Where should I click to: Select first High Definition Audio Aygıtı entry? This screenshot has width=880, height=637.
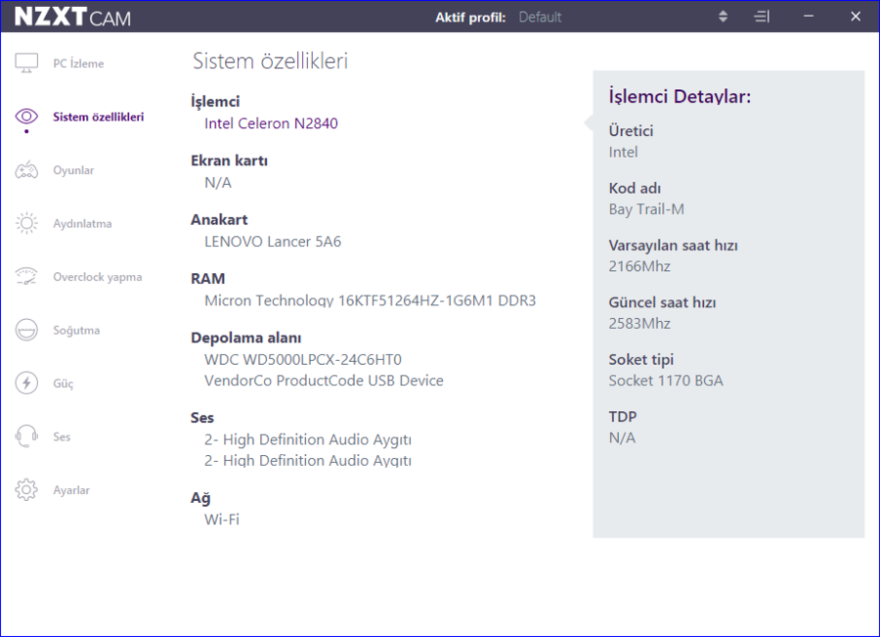click(x=308, y=439)
